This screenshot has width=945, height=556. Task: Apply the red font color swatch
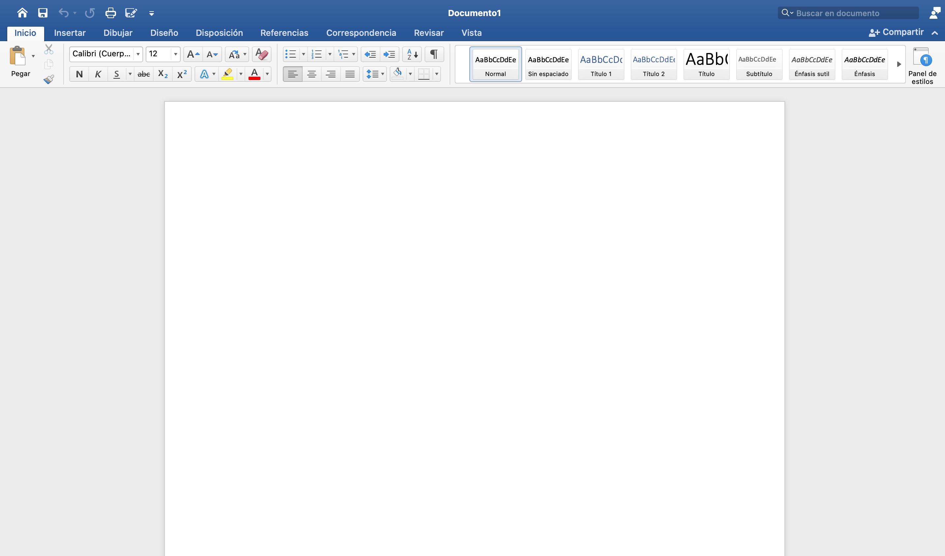click(254, 74)
